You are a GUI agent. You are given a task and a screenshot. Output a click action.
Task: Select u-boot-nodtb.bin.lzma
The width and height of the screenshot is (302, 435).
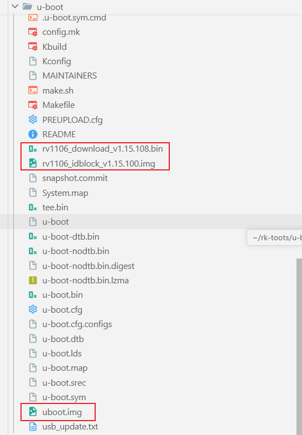pyautogui.click(x=85, y=280)
